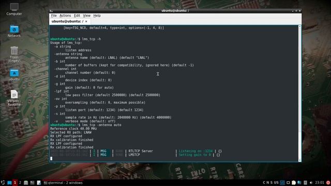The image size is (331, 186).
Task: Open the text document launcher in taskbar
Action: [39, 182]
